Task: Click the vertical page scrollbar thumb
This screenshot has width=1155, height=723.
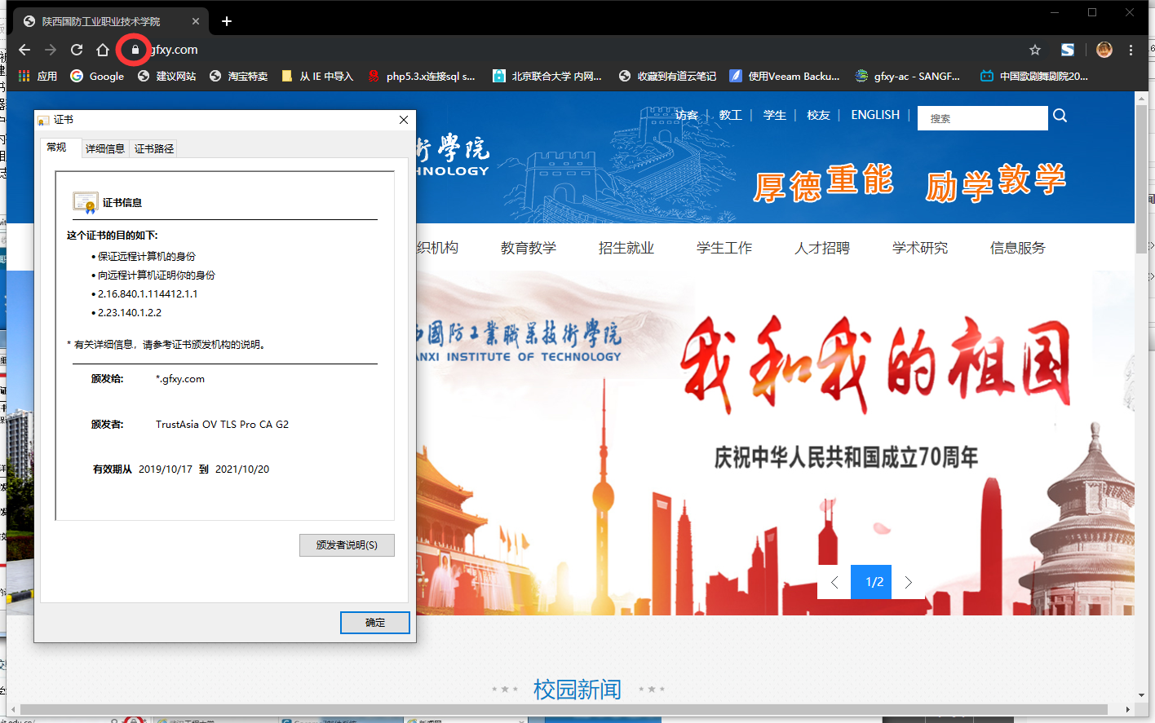Action: [1141, 179]
